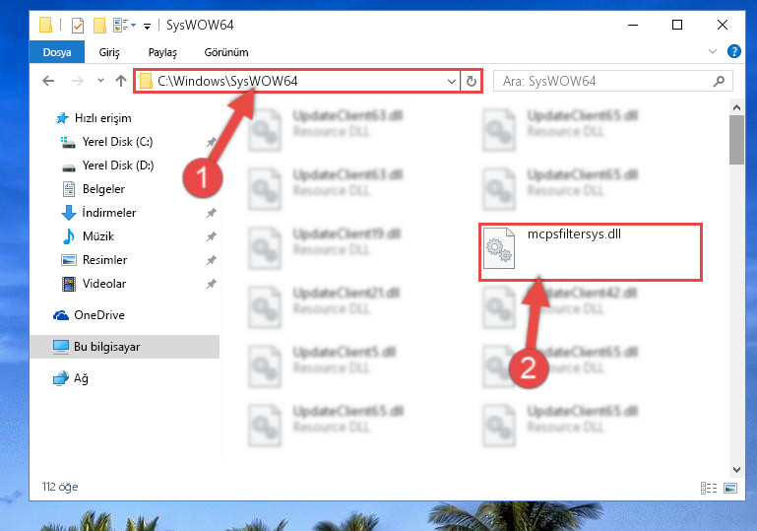Open Yerel Disk (D:) in sidebar
This screenshot has width=757, height=531.
click(x=118, y=166)
